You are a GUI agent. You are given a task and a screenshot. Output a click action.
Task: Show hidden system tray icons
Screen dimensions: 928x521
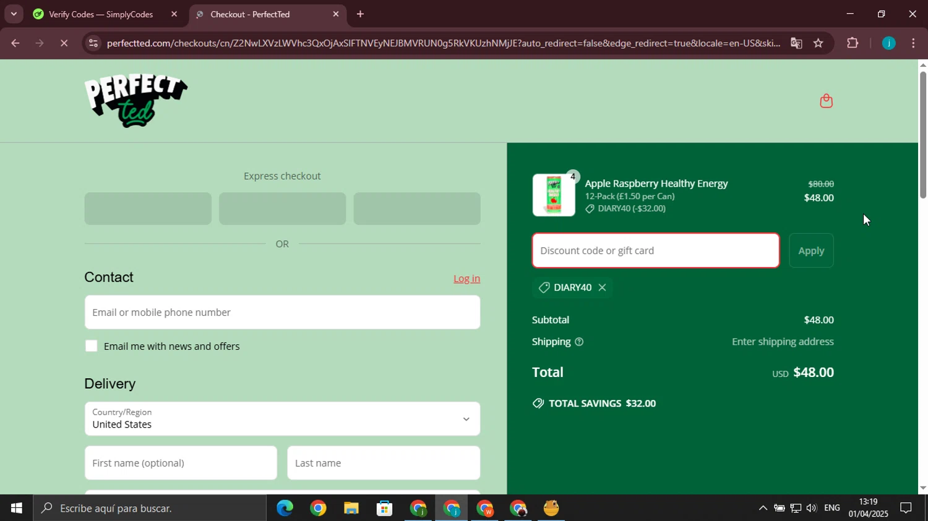click(x=763, y=508)
